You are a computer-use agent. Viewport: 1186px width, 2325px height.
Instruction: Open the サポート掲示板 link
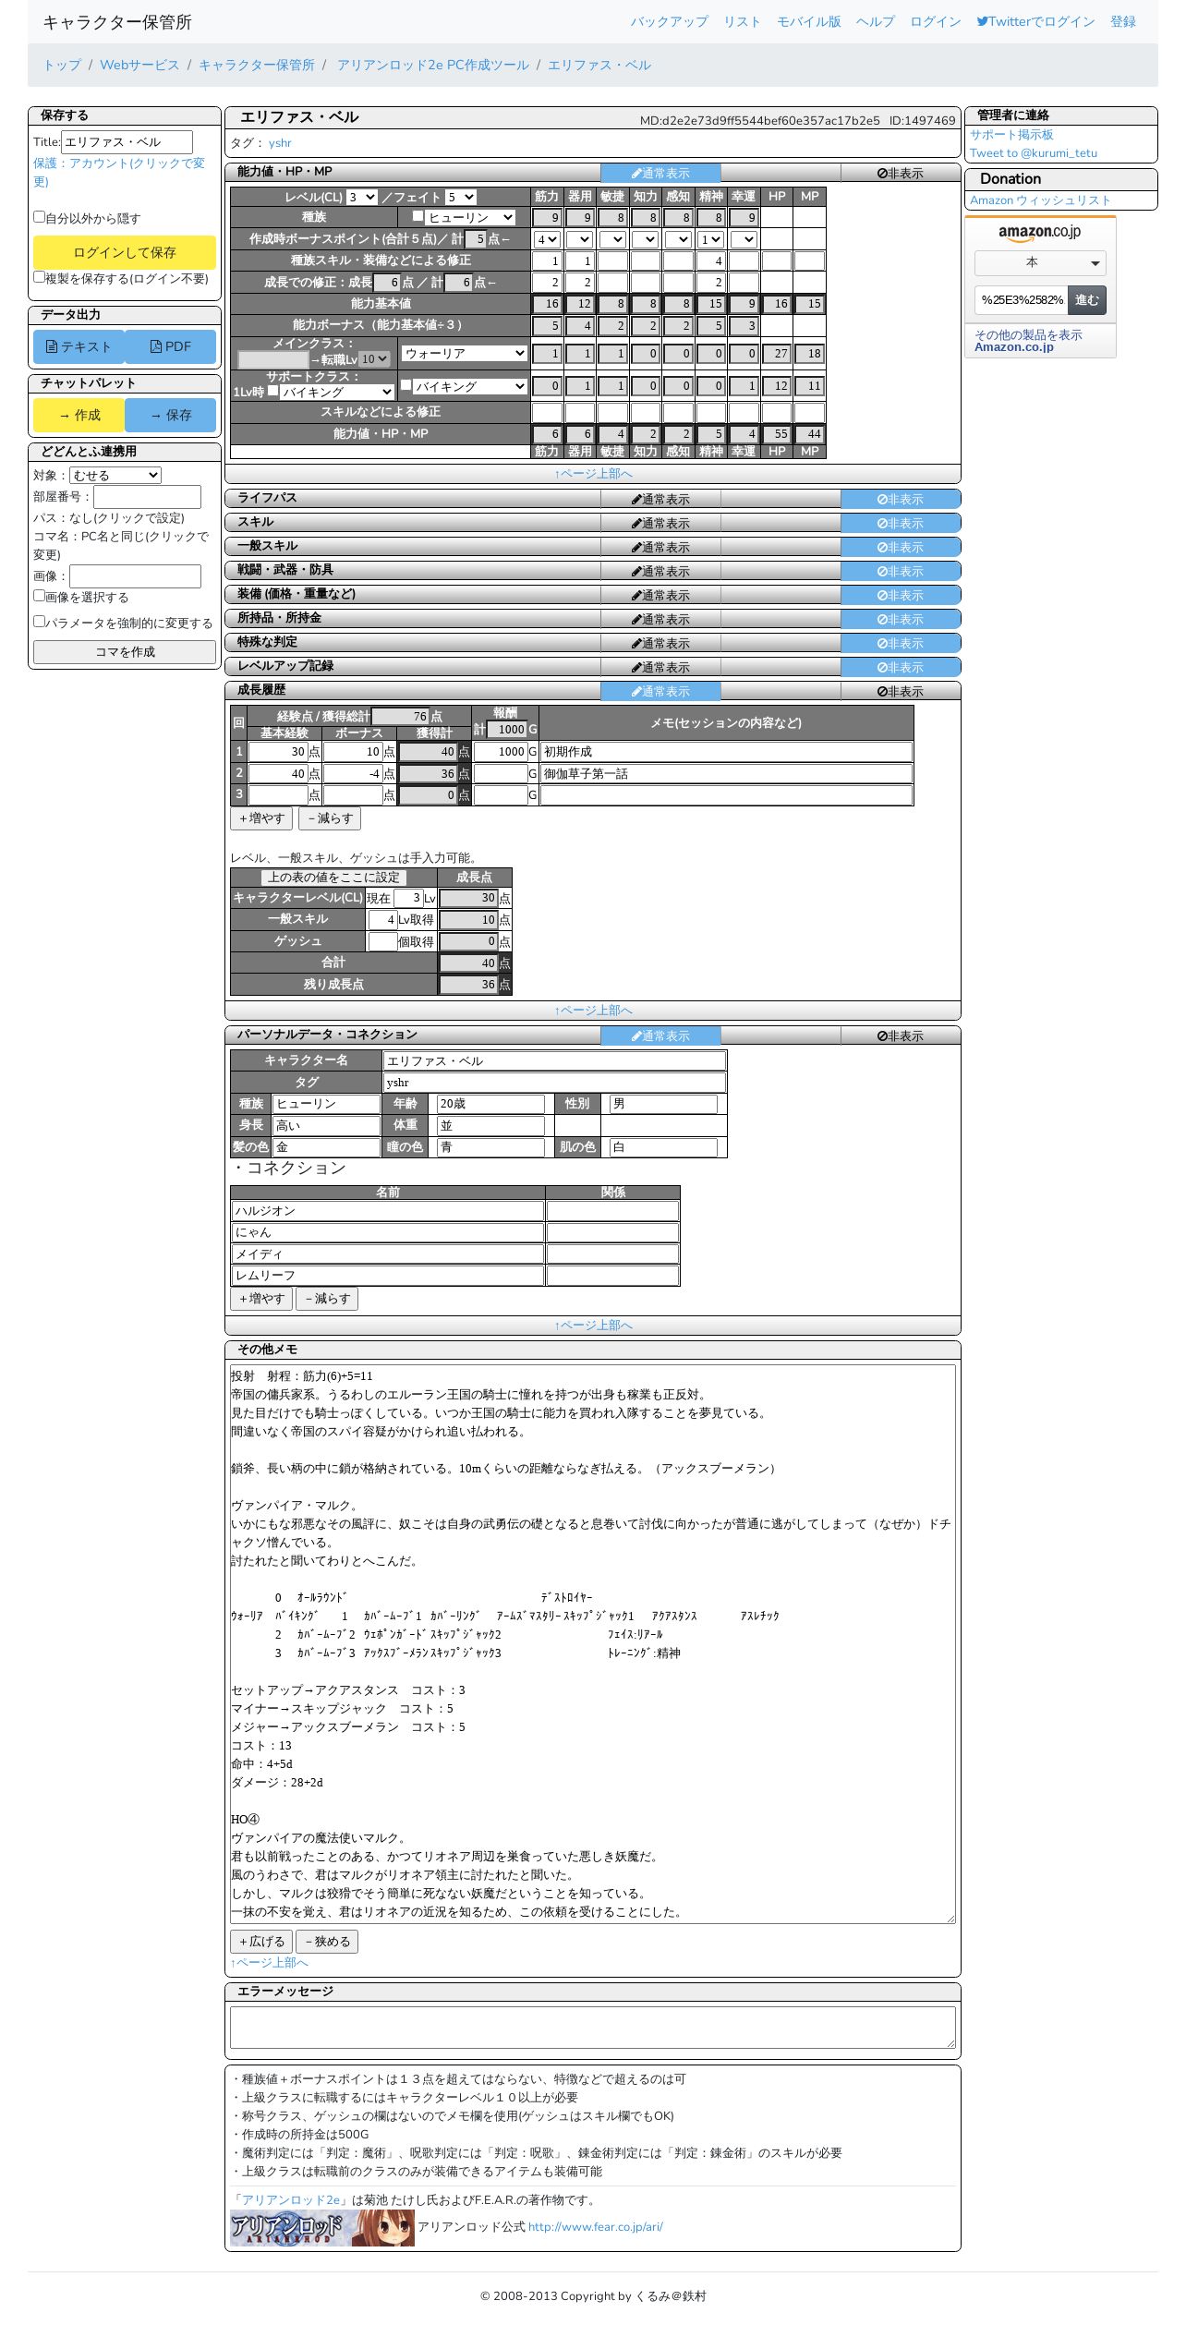tap(1011, 134)
